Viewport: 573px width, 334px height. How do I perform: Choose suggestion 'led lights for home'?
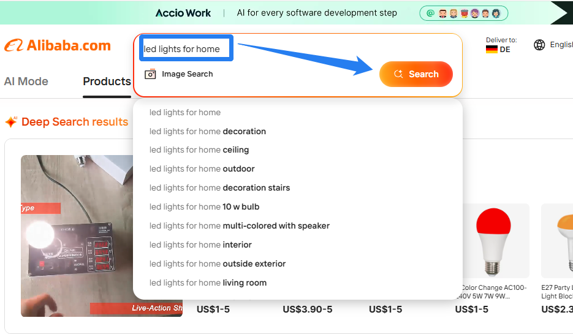click(x=185, y=113)
